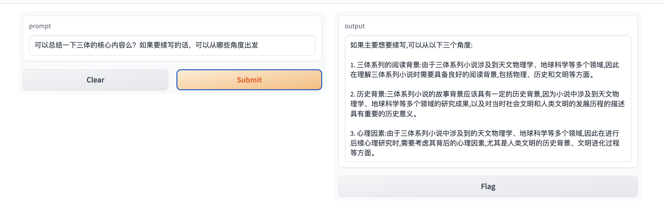Viewport: 664px width, 213px height.
Task: Click the blank area right of the prompt text
Action: (286, 45)
